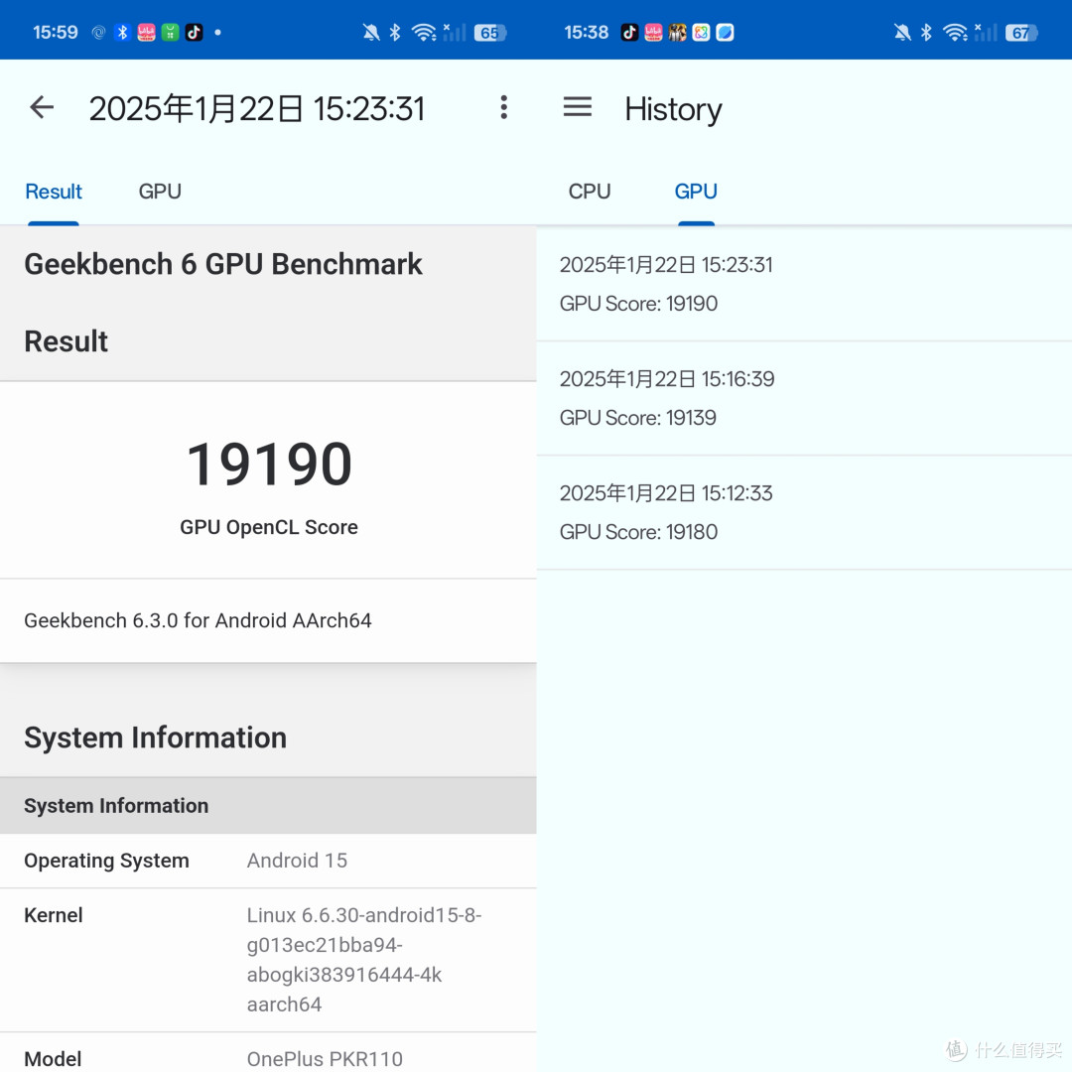
Task: Tap the muted bell in the 15:38 bar
Action: (902, 32)
